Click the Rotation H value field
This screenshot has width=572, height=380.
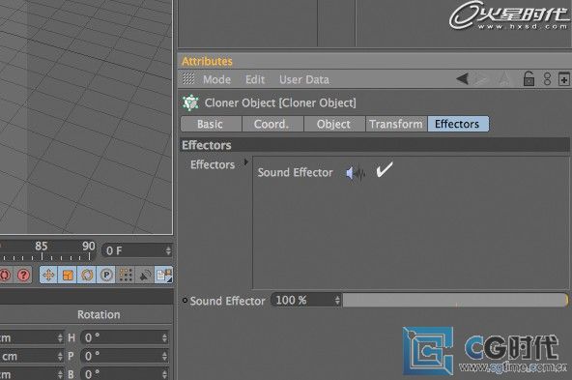[121, 337]
